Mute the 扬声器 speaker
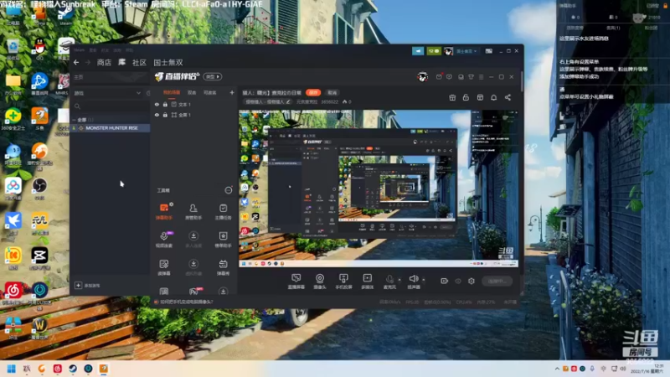670x377 pixels. point(413,281)
